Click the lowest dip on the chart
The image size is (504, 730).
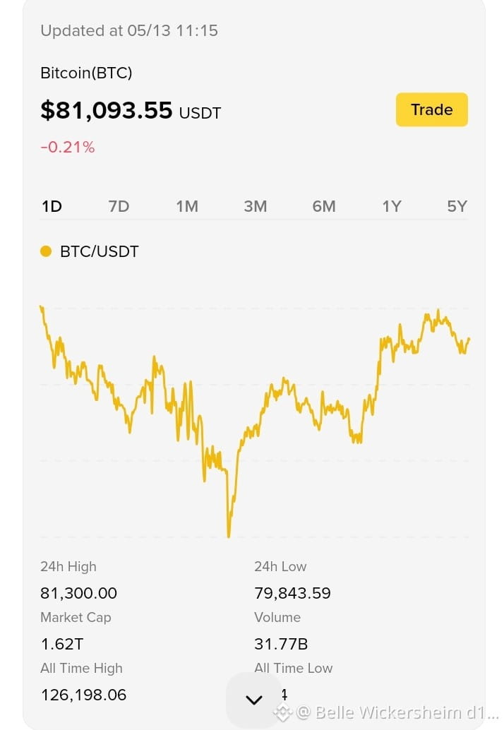(229, 535)
